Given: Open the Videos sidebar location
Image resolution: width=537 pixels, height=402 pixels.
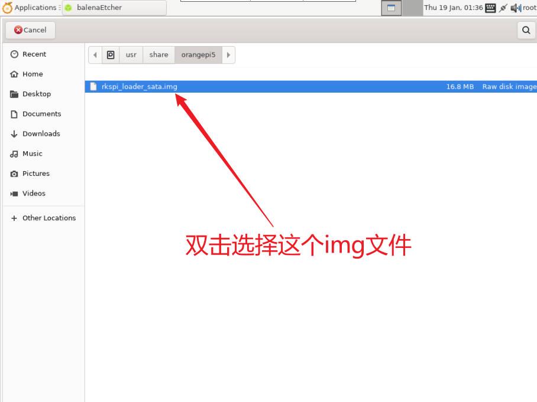Looking at the screenshot, I should tap(44, 193).
